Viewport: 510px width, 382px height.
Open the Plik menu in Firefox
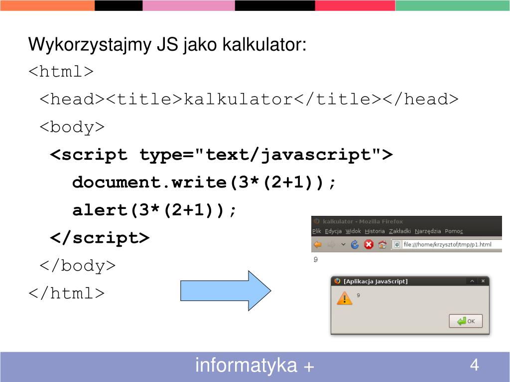click(316, 231)
